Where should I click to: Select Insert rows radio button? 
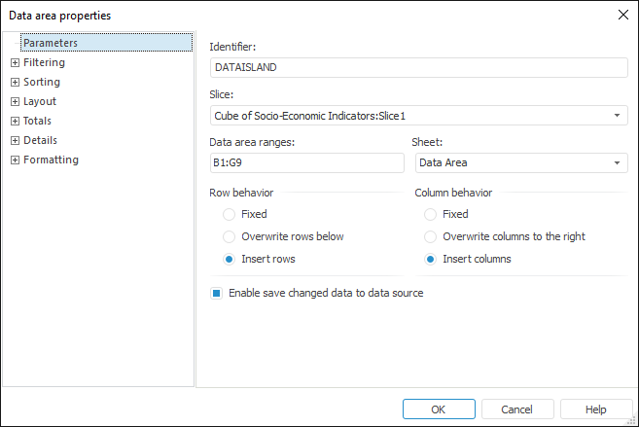[229, 260]
